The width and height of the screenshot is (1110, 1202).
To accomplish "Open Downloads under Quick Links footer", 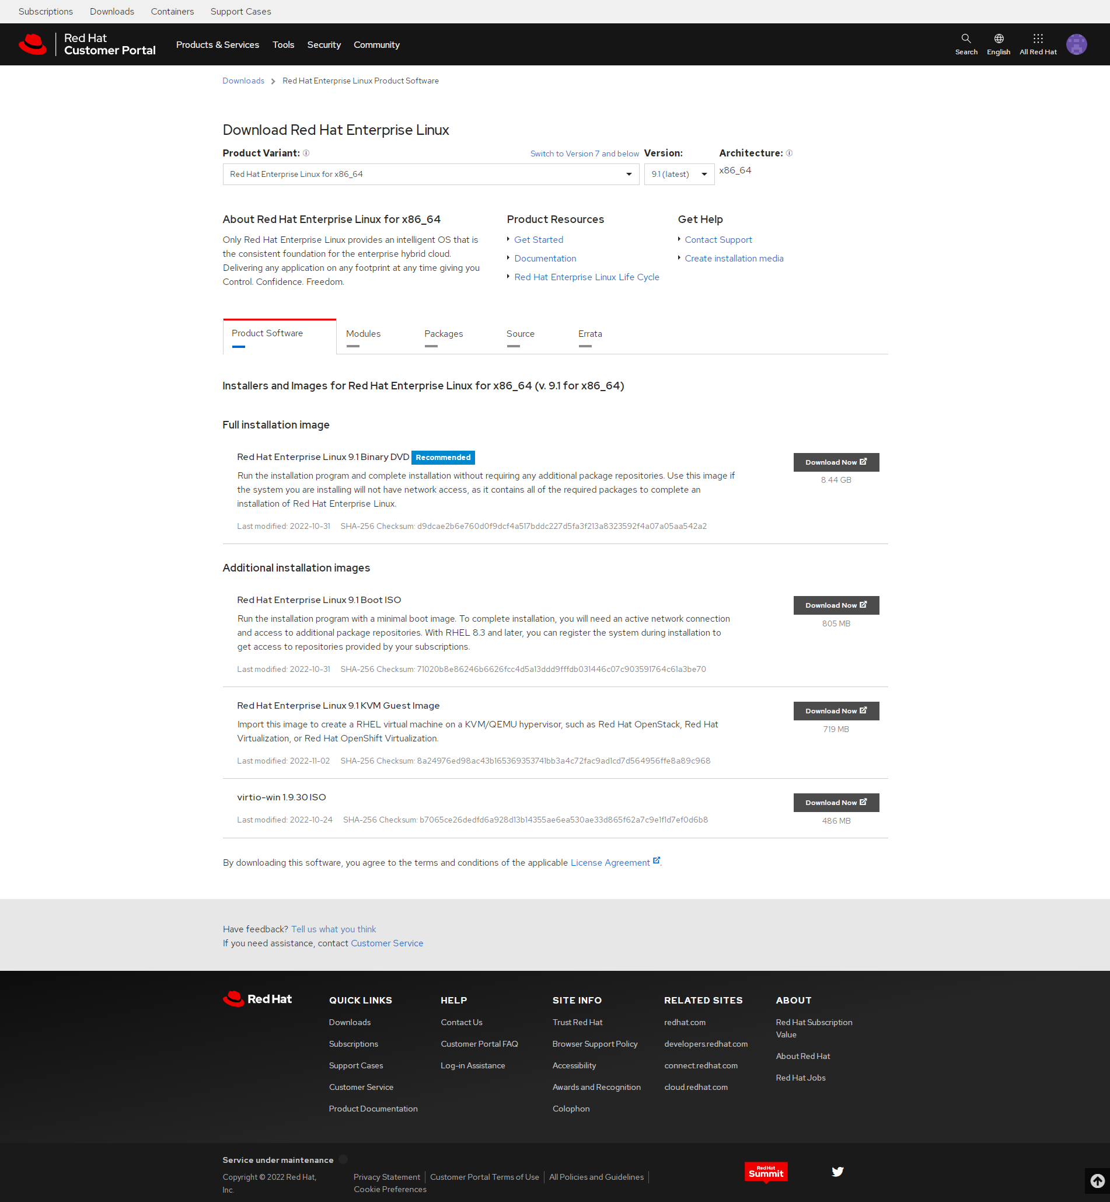I will [350, 1022].
